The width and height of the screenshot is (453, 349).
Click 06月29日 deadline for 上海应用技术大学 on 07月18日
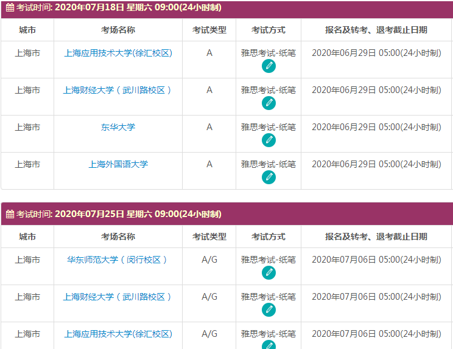[376, 53]
